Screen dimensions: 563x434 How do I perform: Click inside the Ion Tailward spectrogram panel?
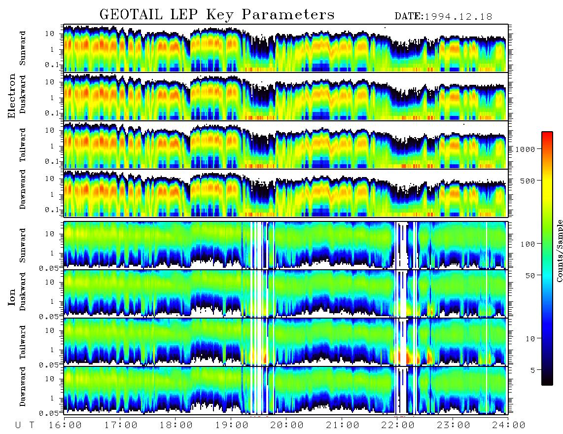[286, 342]
